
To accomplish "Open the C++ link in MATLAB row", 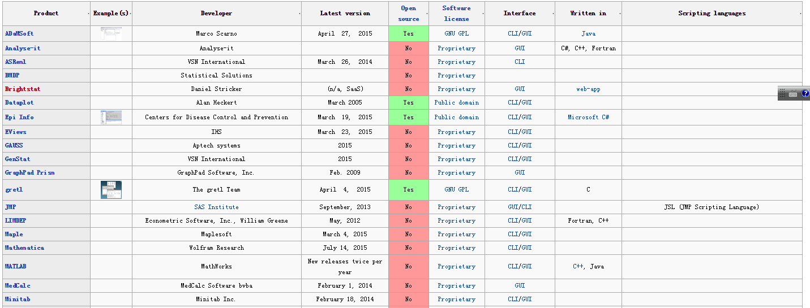I will pyautogui.click(x=578, y=266).
